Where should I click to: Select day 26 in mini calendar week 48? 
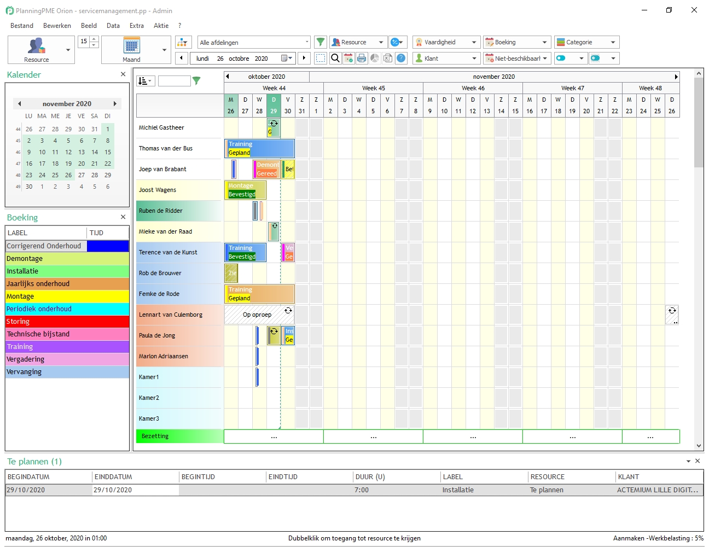68,175
